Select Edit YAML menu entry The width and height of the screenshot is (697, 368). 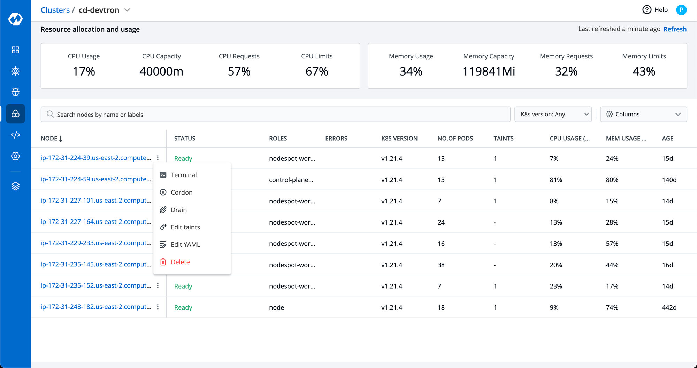(192, 244)
